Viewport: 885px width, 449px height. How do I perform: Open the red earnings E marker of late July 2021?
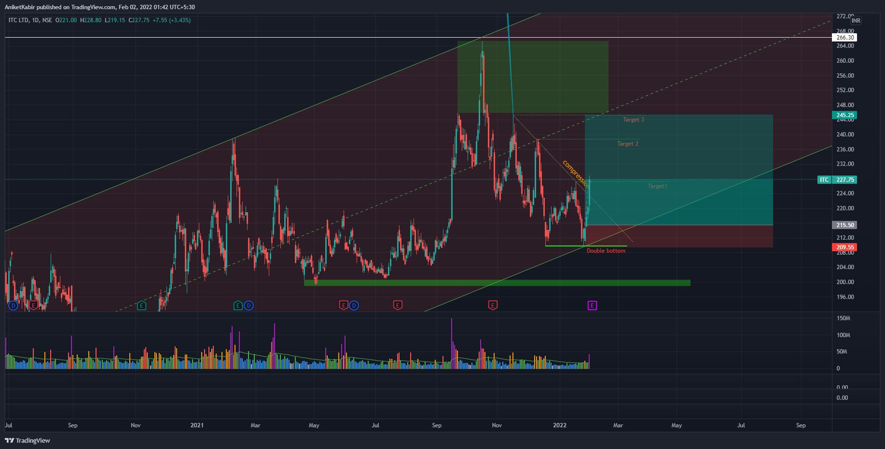click(x=398, y=305)
